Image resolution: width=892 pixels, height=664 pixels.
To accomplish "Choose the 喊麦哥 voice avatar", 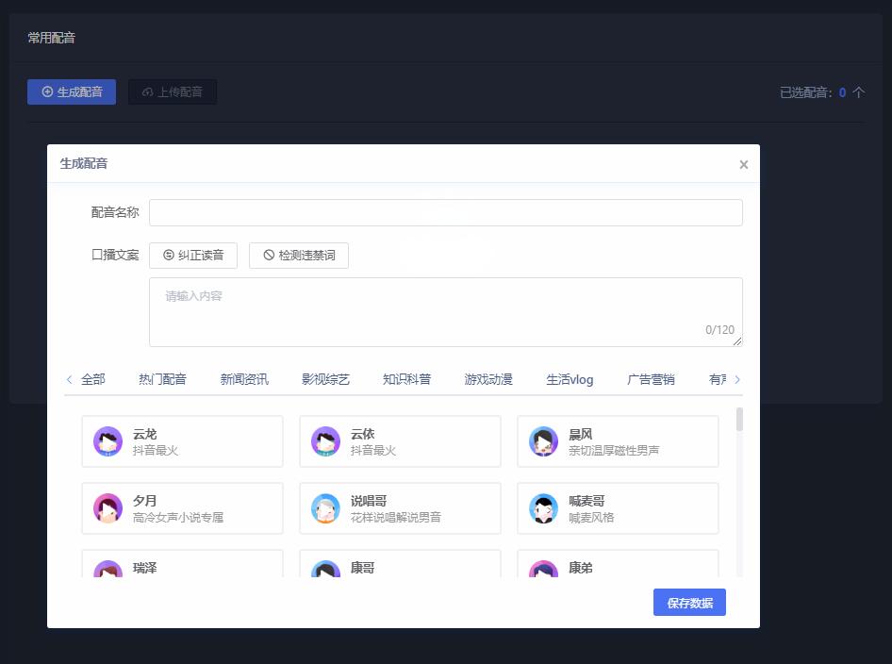I will coord(543,508).
